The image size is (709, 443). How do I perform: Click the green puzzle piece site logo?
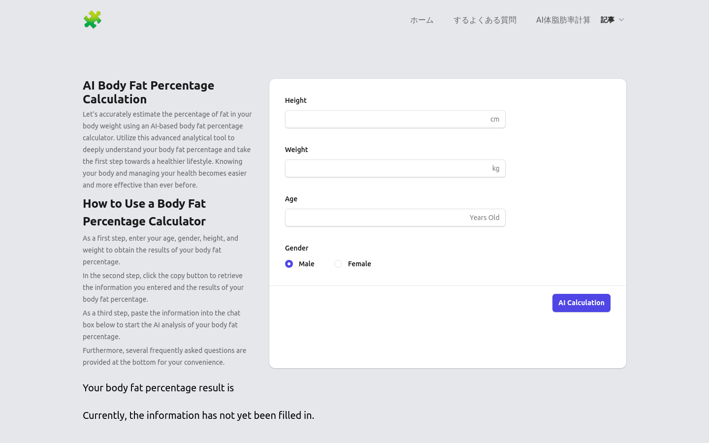click(93, 20)
